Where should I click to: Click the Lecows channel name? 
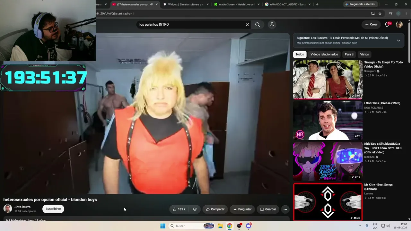coord(369,193)
